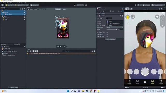The width and height of the screenshot is (166, 93).
Task: Click the add friend icon in preview
Action: (157, 17)
